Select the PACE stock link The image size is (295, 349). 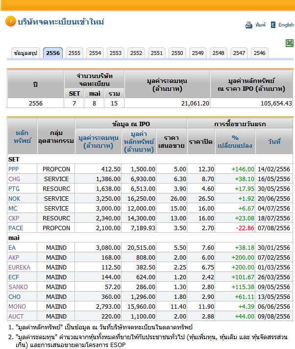[x=16, y=228]
